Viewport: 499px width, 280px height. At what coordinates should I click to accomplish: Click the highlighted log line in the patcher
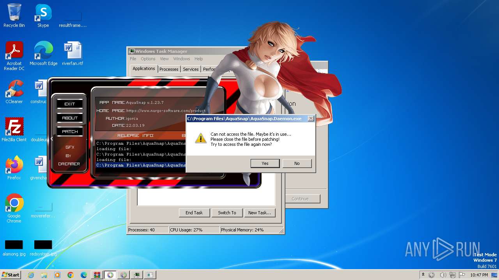tap(141, 165)
